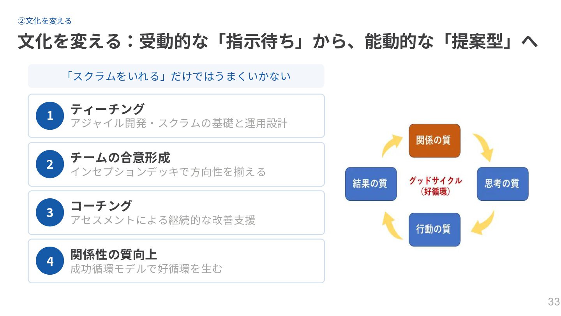Click the ②文化を変える section label

(x=45, y=21)
